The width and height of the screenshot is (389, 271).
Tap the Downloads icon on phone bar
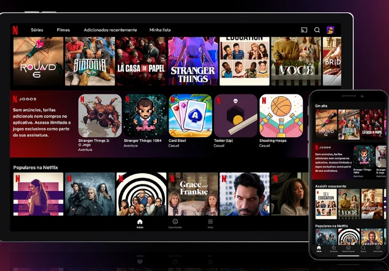pyautogui.click(x=378, y=248)
